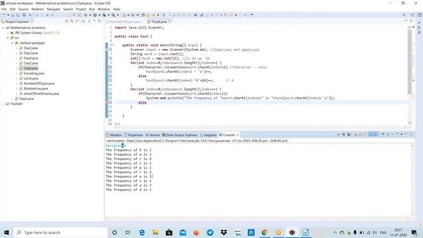Screen dimensions: 423x238
Task: Click the Save All toolbar icon
Action: point(18,15)
